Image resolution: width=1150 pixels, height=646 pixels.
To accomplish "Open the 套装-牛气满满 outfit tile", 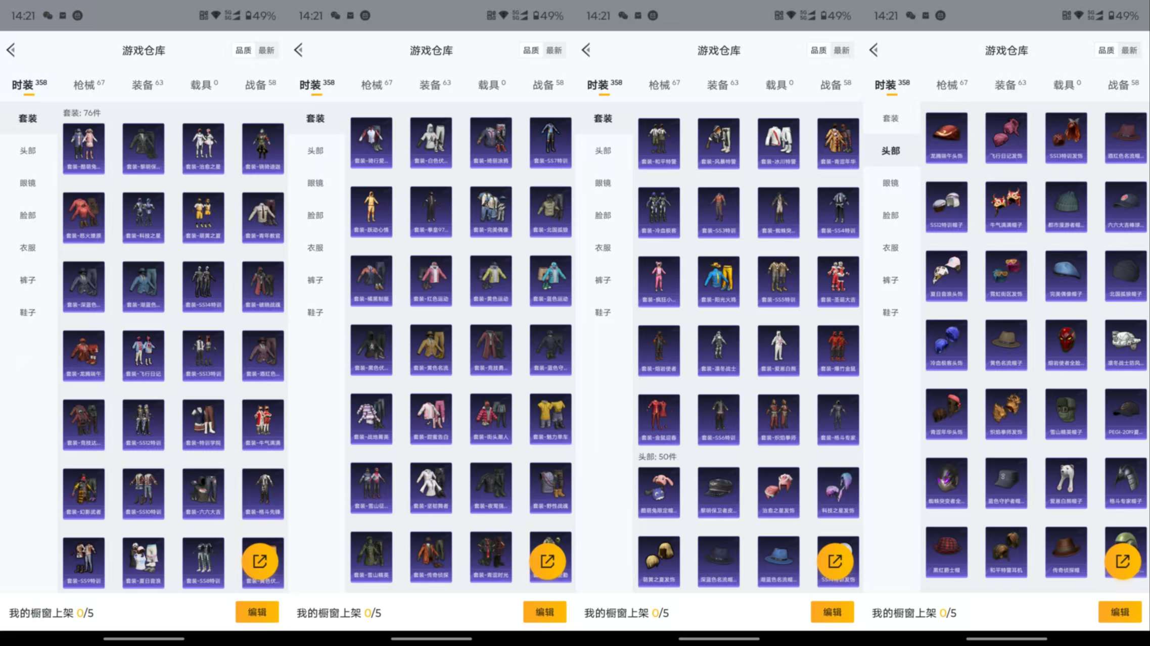I will (263, 424).
